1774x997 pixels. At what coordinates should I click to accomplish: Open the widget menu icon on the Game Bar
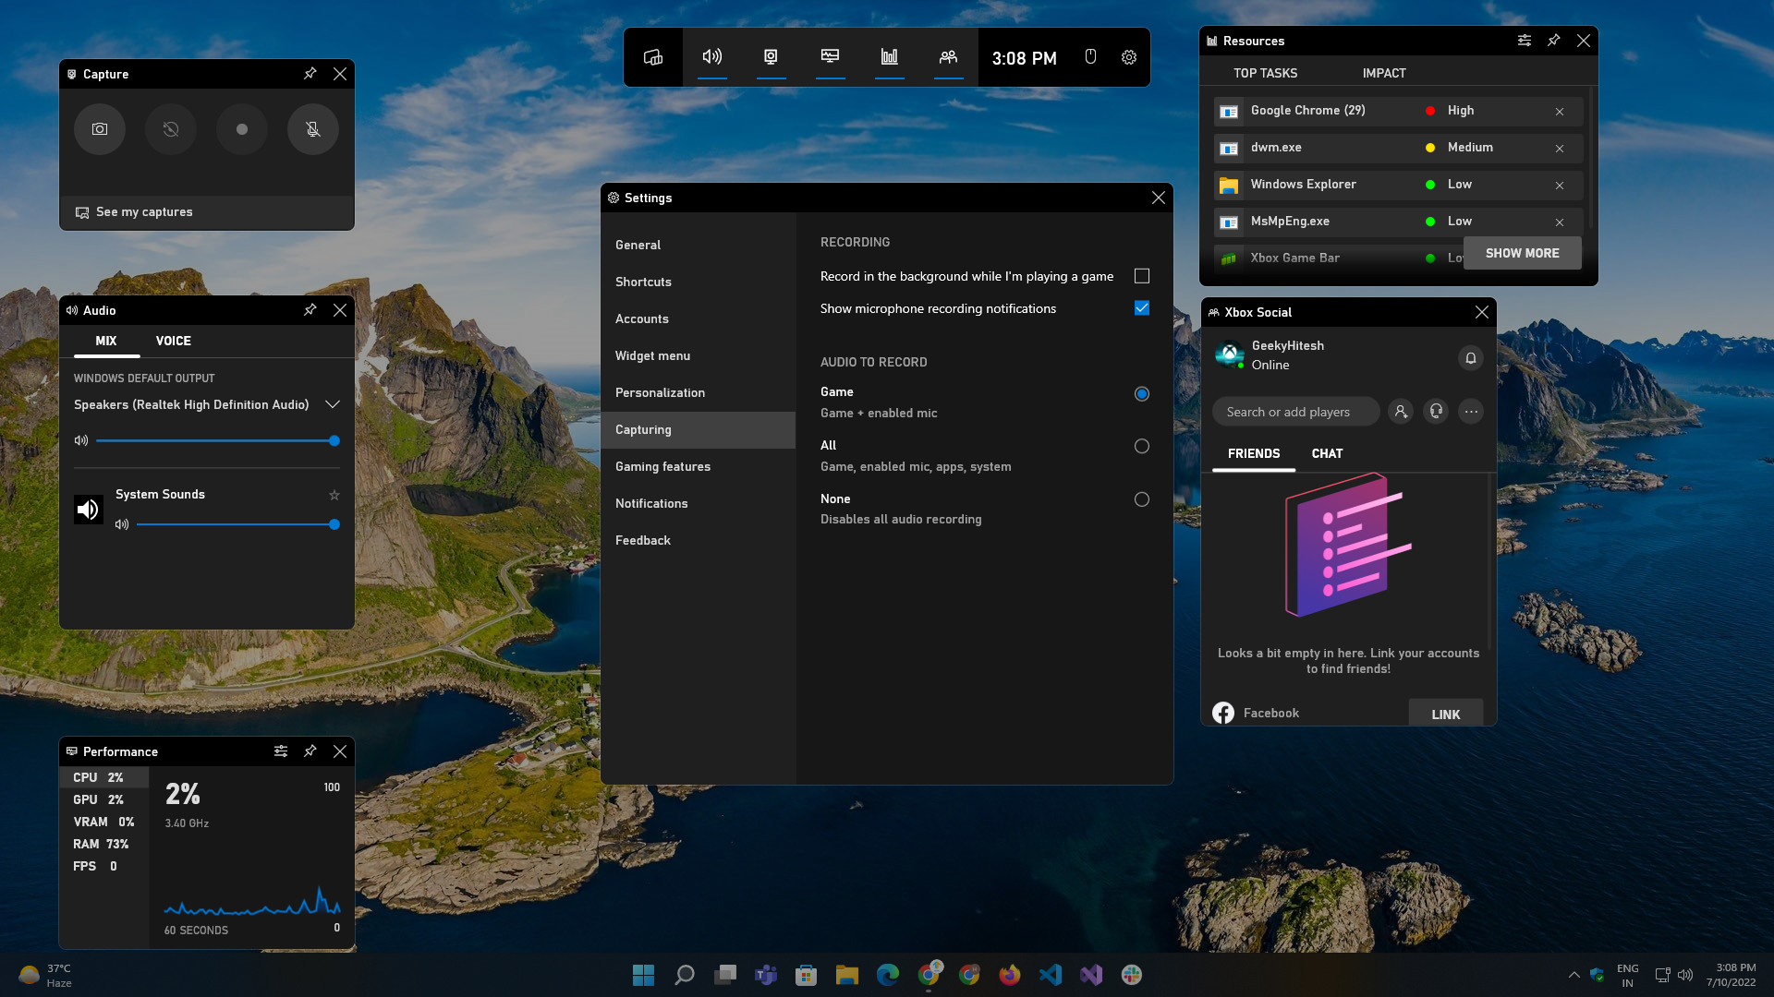pyautogui.click(x=653, y=57)
